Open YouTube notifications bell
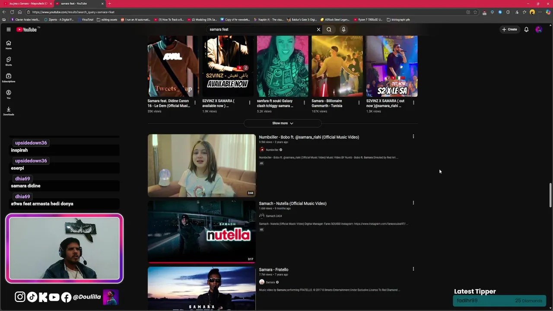 526,29
